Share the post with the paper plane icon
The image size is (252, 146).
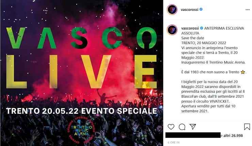pos(193,127)
